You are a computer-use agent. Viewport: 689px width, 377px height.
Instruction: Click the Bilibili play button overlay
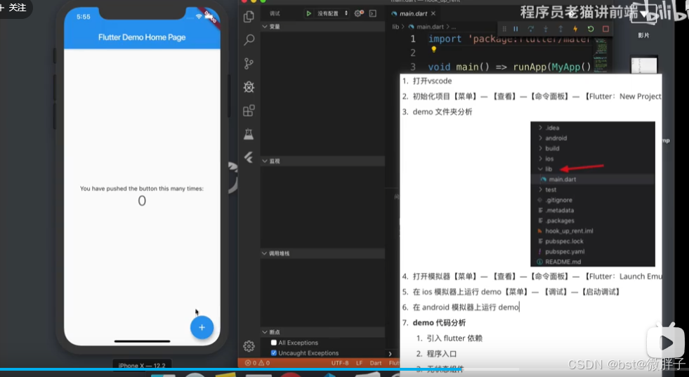[x=665, y=343]
